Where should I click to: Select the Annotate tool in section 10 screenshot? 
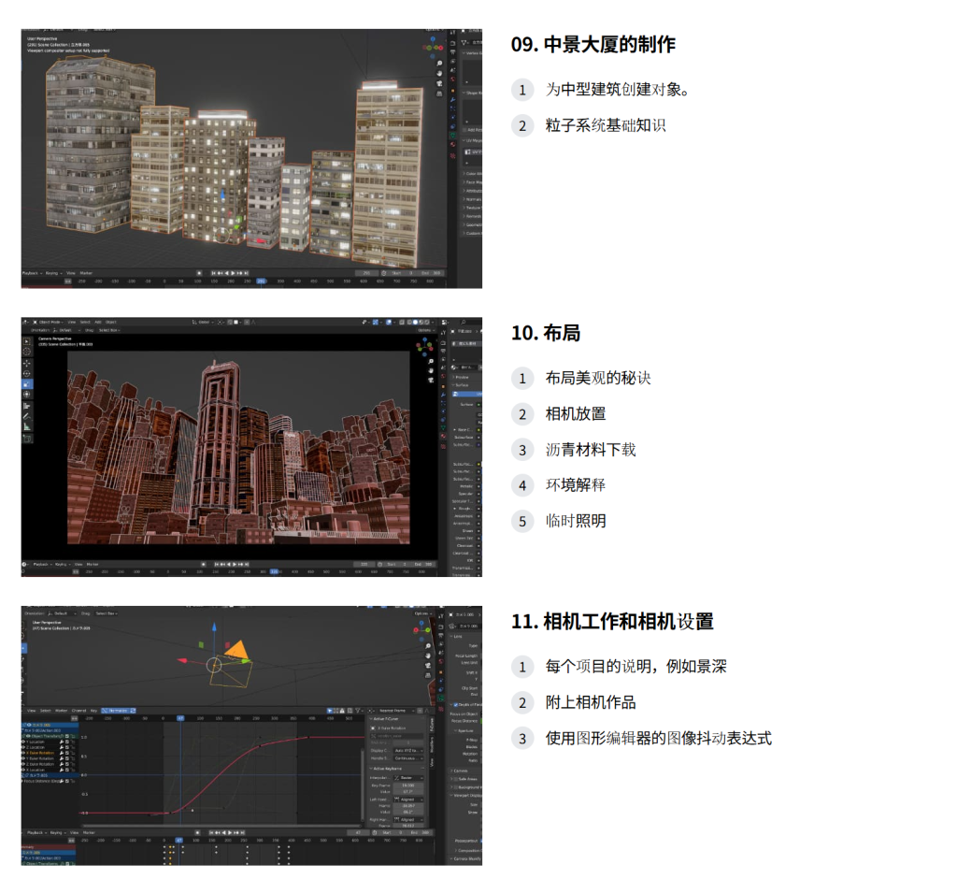27,416
